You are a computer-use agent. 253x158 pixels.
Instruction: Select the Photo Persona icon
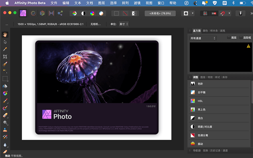tap(23, 13)
